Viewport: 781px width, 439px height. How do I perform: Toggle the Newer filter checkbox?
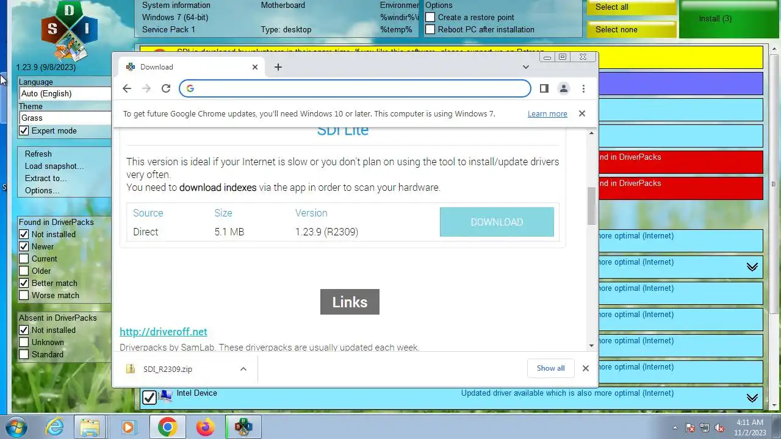24,246
